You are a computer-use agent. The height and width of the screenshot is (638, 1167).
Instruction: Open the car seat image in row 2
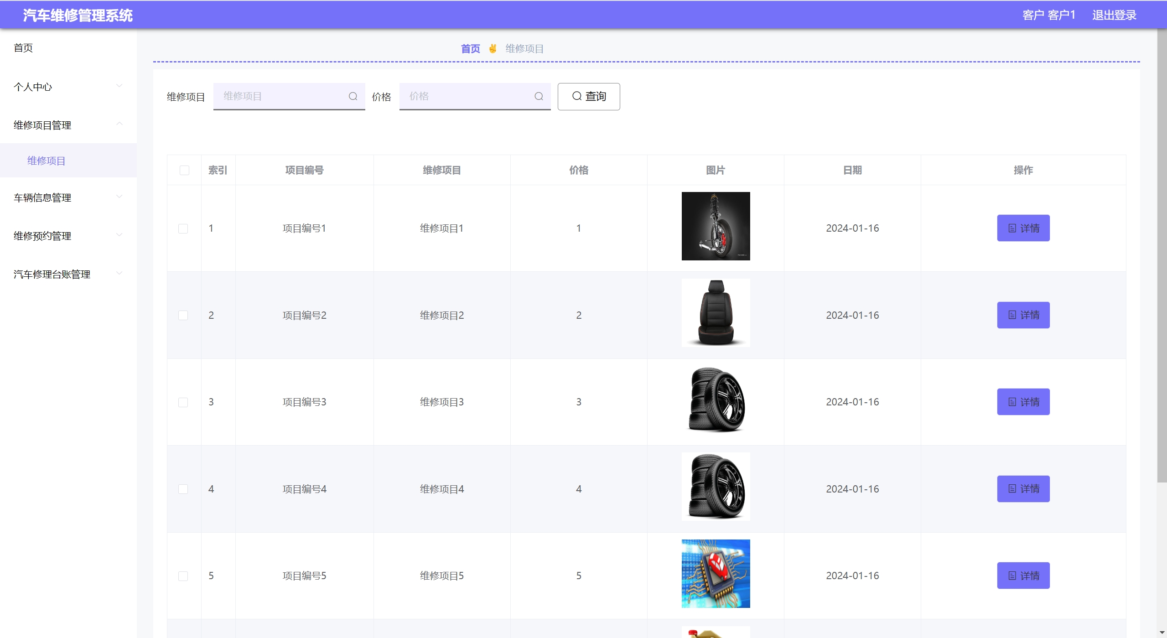[x=715, y=313]
